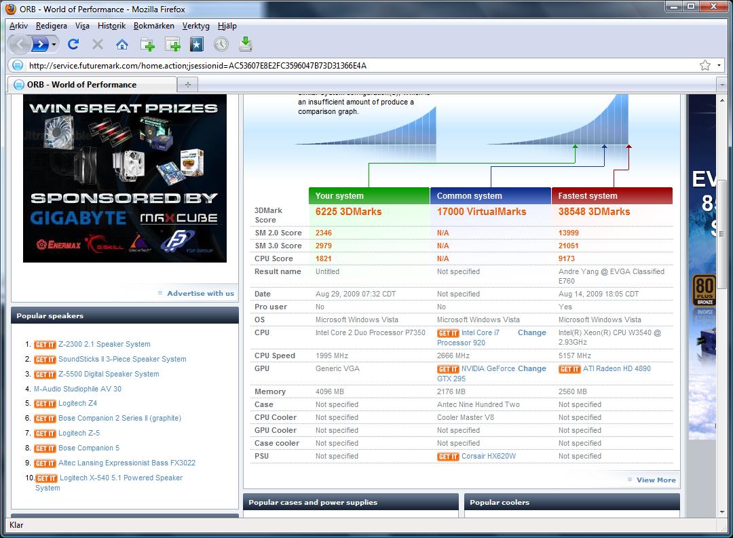Image resolution: width=733 pixels, height=538 pixels.
Task: Open a new window with the toolbar plus-window icon
Action: [x=172, y=44]
